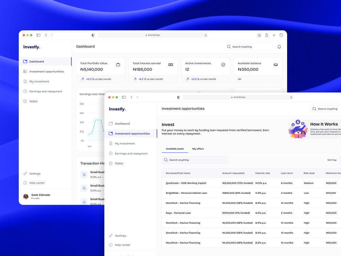Open My Investment in the back window sidebar
The width and height of the screenshot is (341, 256).
coord(45,82)
